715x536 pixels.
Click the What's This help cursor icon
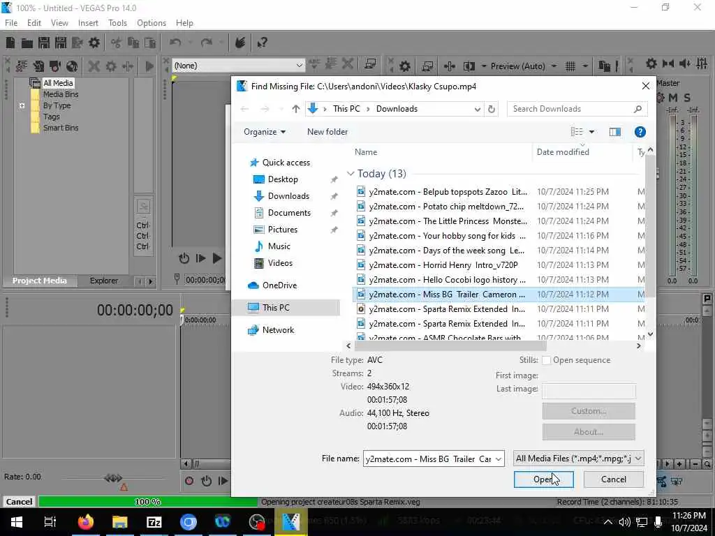pyautogui.click(x=262, y=43)
